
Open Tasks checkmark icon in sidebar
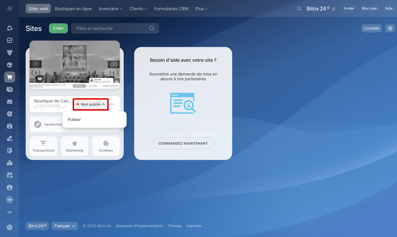tap(10, 40)
